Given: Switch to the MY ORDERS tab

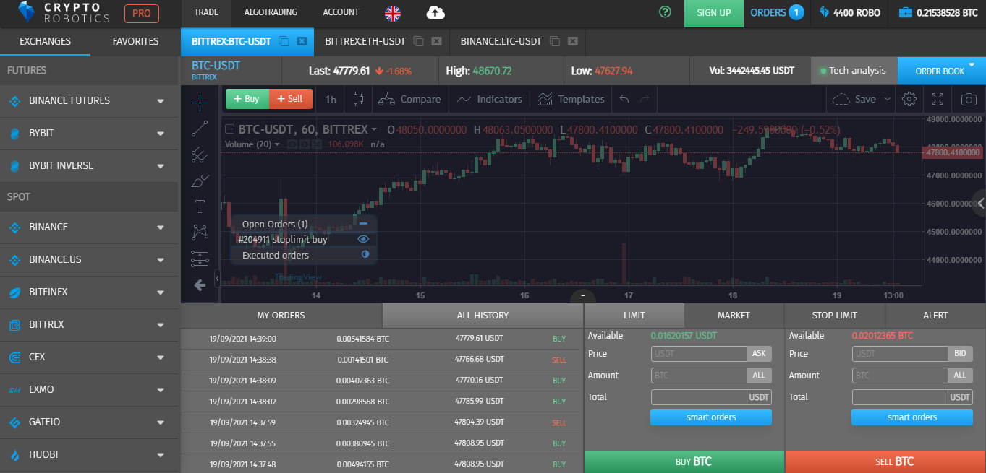Looking at the screenshot, I should coord(281,315).
